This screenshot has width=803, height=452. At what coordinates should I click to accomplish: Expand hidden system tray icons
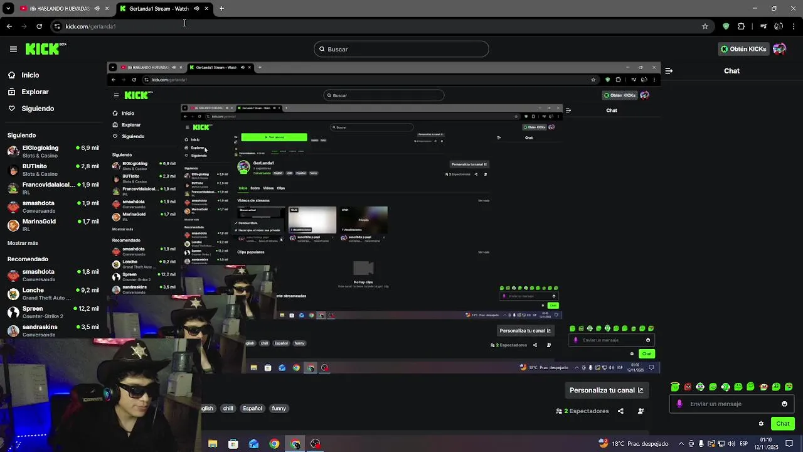point(682,443)
